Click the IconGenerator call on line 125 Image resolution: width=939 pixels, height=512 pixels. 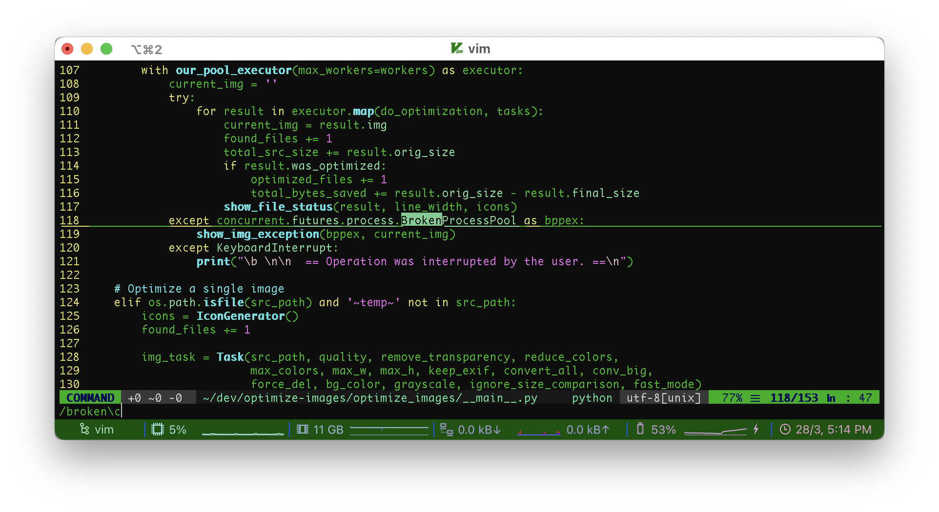pyautogui.click(x=241, y=316)
